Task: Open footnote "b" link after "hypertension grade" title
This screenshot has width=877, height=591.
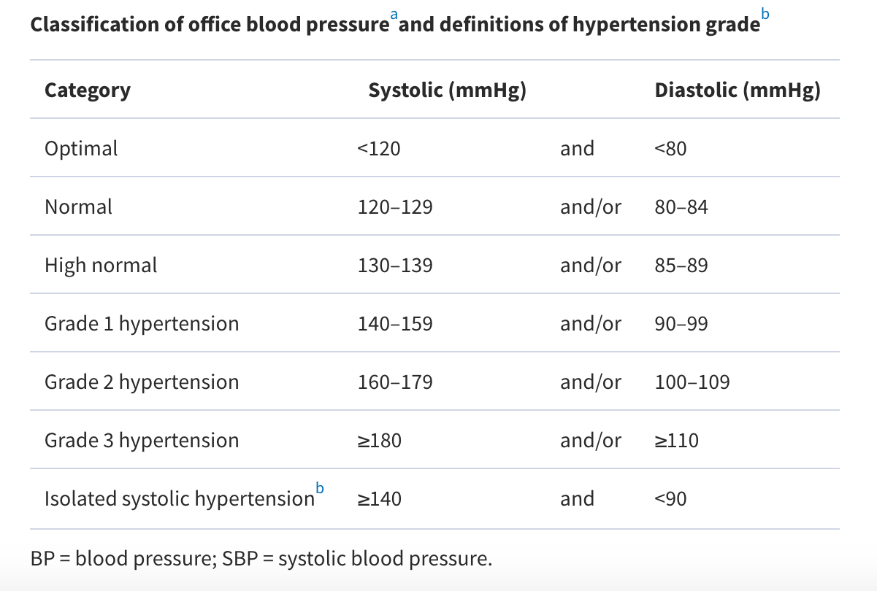Action: coord(765,15)
